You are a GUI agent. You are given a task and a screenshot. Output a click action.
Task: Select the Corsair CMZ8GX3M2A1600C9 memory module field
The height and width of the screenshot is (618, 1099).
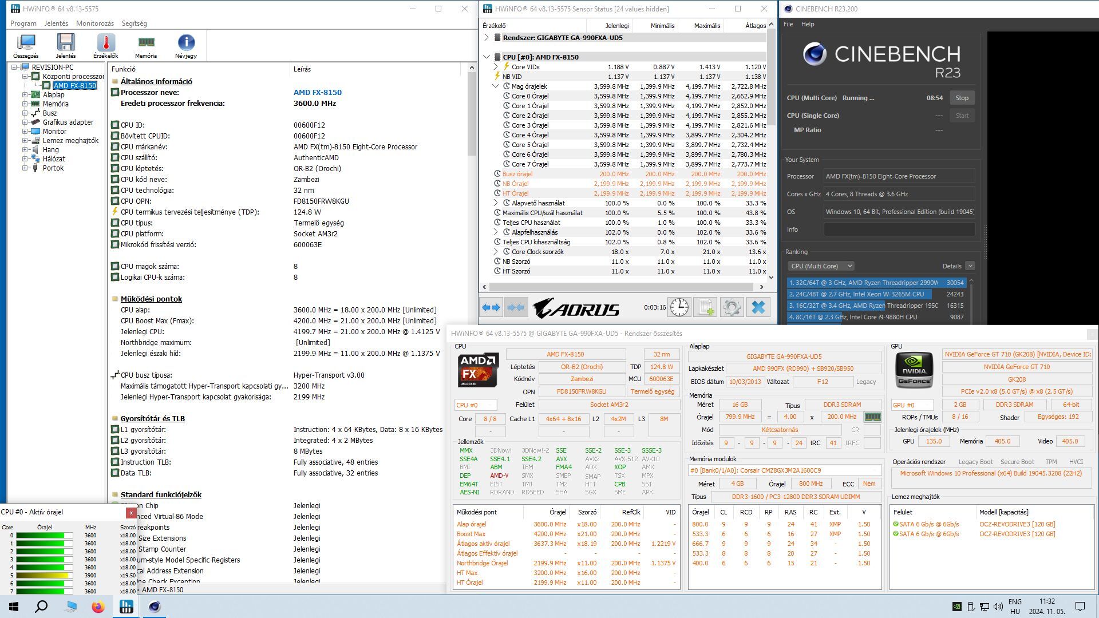(784, 470)
